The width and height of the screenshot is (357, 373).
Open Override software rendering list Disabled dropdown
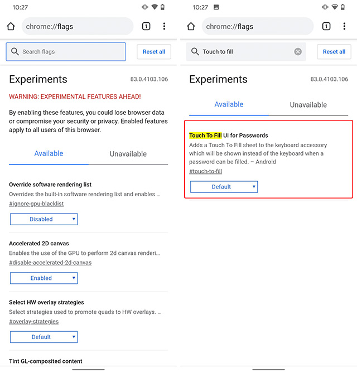(x=44, y=219)
